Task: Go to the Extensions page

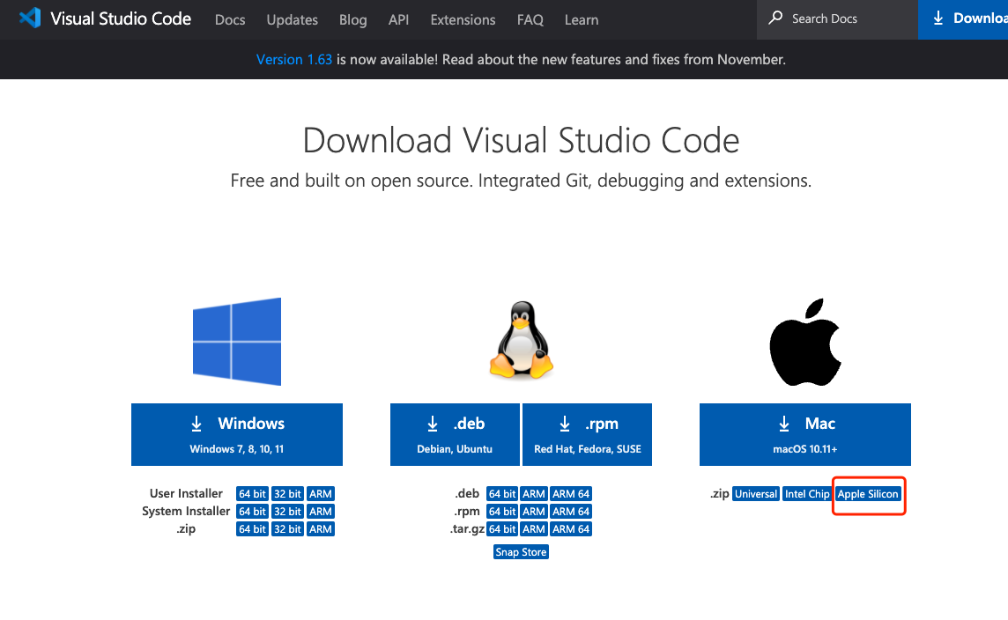Action: coord(463,19)
